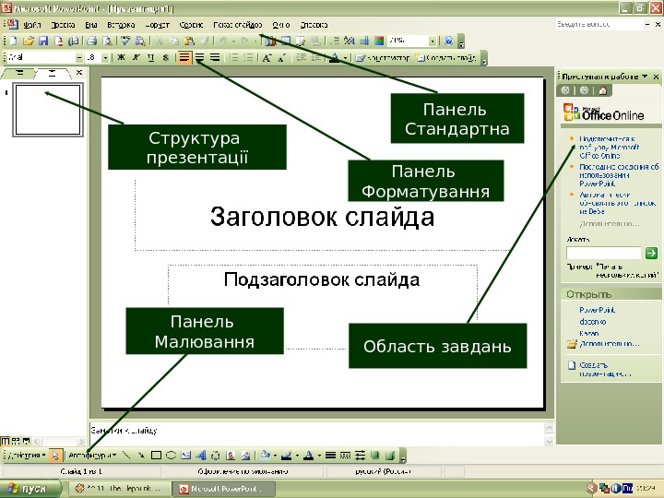664x498 pixels.
Task: Click inside the task pane search field
Action: [x=604, y=254]
